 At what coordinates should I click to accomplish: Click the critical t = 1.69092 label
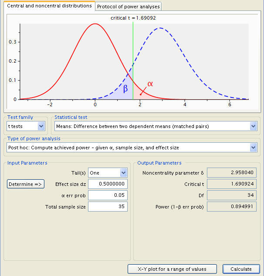tap(133, 18)
